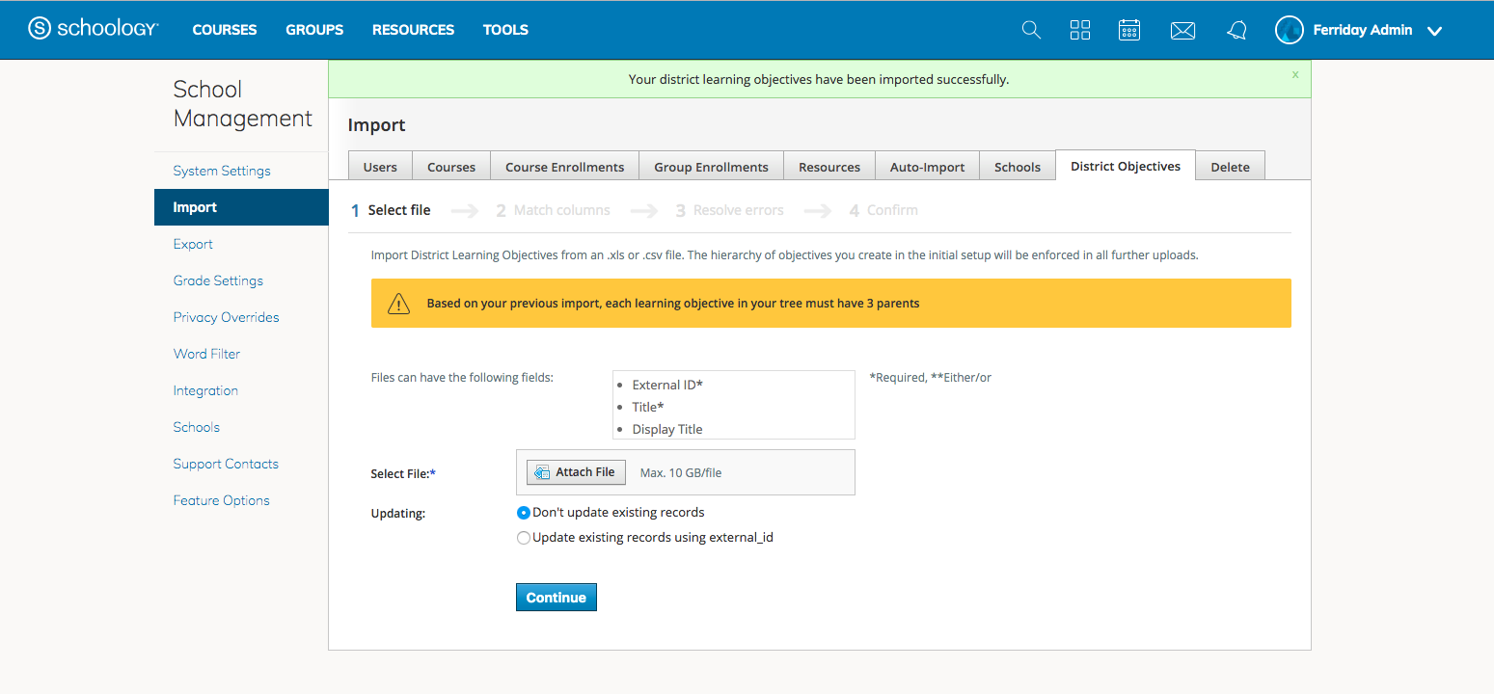The image size is (1494, 694).
Task: Click the Ferriday Admin profile avatar
Action: pyautogui.click(x=1290, y=30)
